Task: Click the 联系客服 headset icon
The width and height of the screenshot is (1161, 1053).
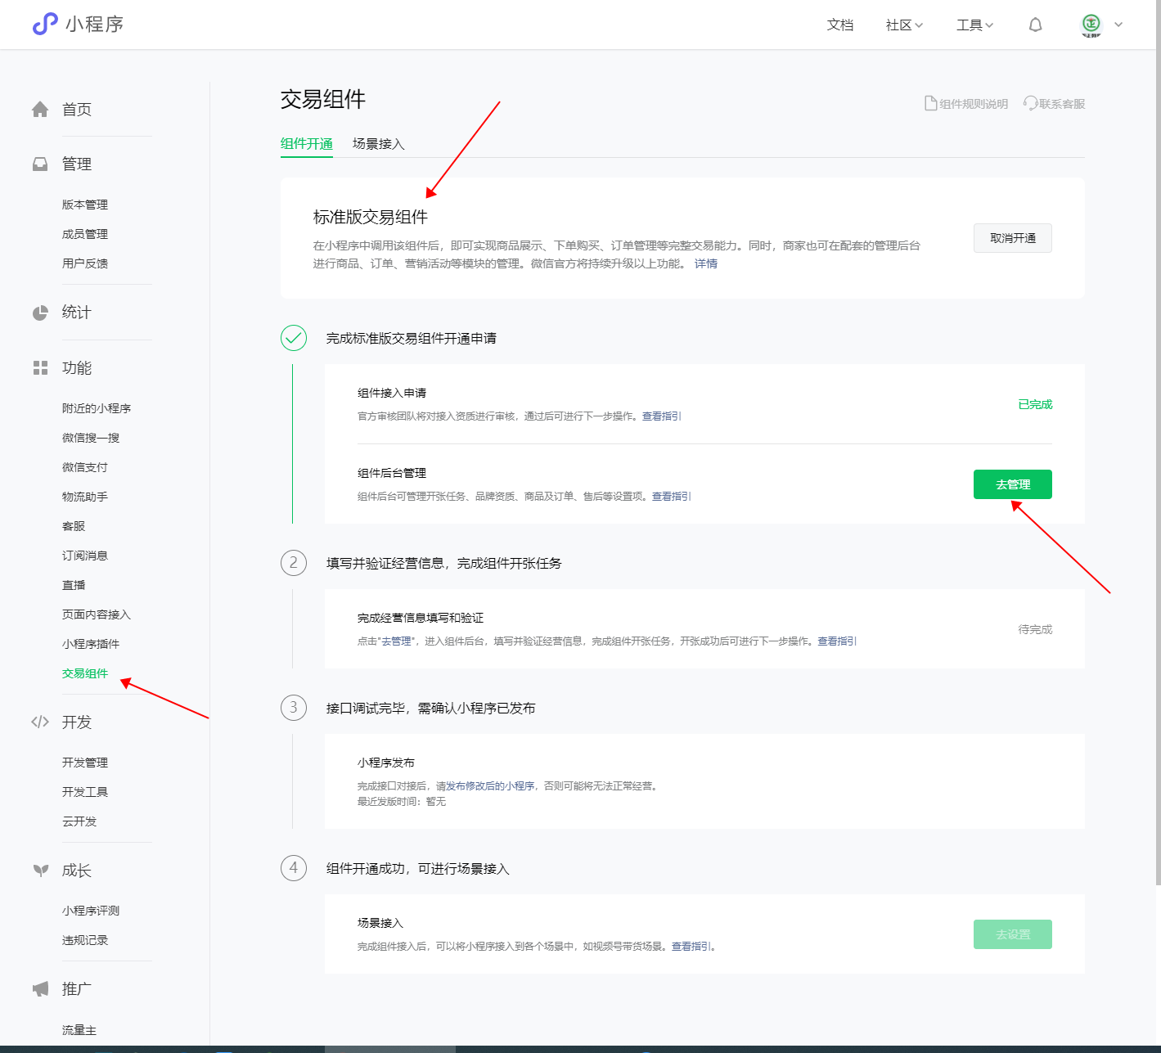Action: (1030, 104)
